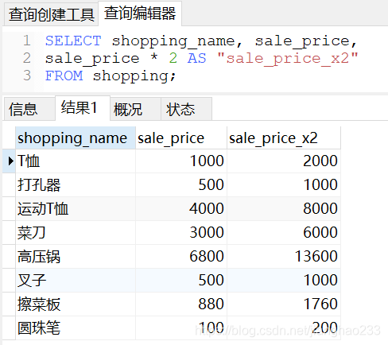Click the sale_price column header
The height and width of the screenshot is (345, 388).
click(181, 138)
